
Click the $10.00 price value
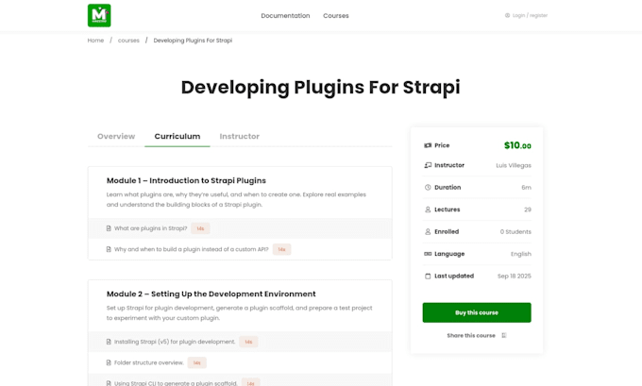tap(517, 145)
